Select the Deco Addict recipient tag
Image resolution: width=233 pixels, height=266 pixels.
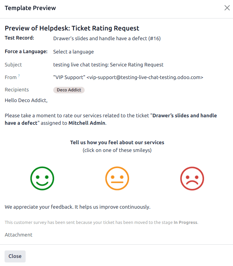[69, 90]
